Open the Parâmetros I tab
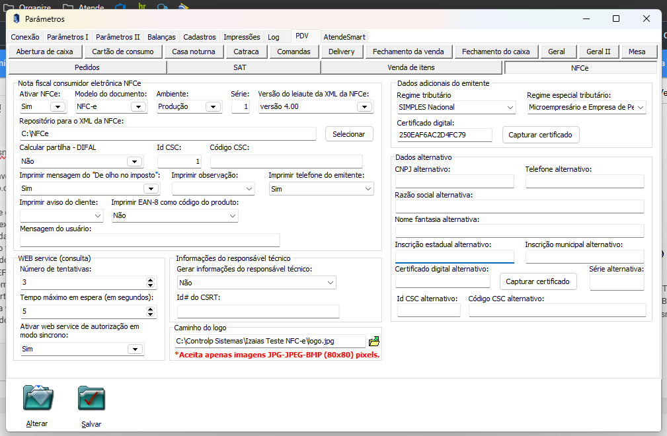 67,37
